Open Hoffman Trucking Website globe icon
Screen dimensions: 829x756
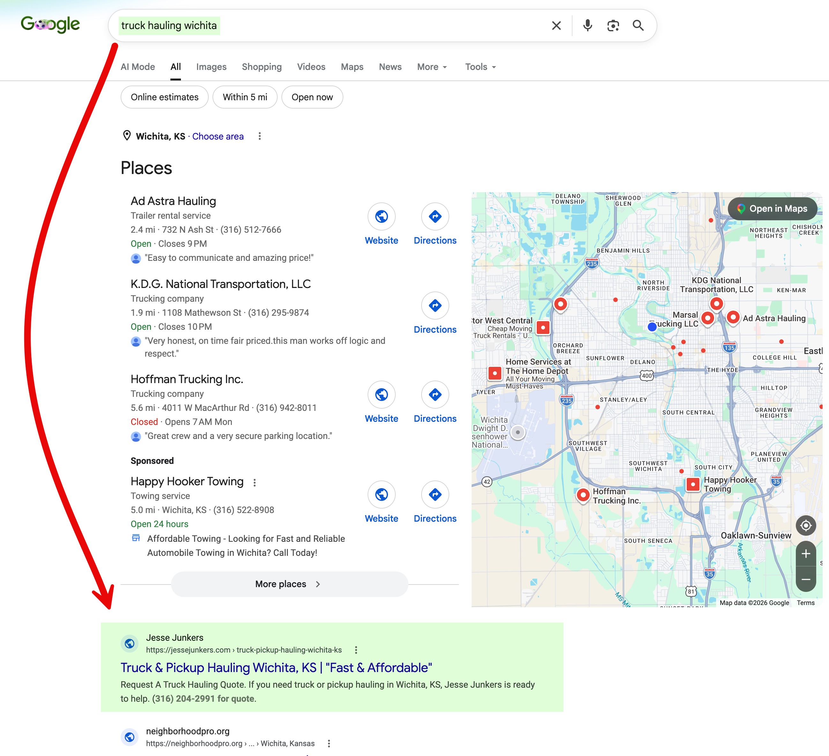382,395
